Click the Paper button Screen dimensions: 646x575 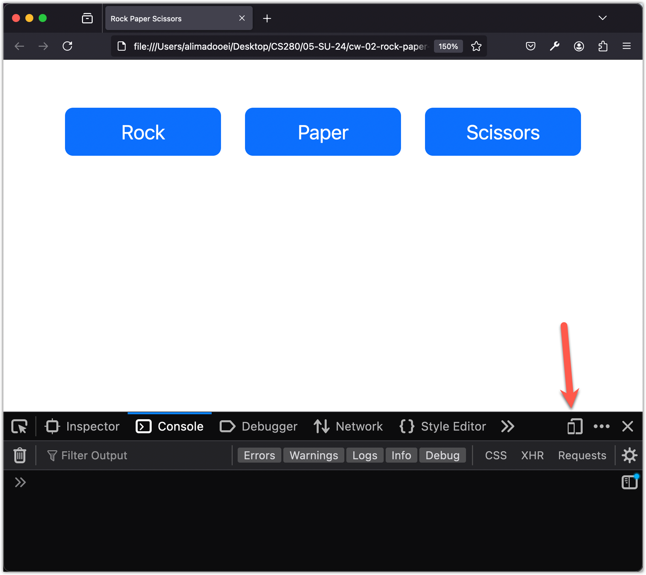323,132
